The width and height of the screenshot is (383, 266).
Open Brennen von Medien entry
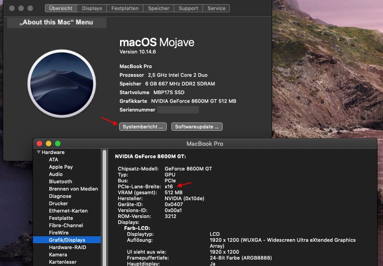click(x=73, y=189)
